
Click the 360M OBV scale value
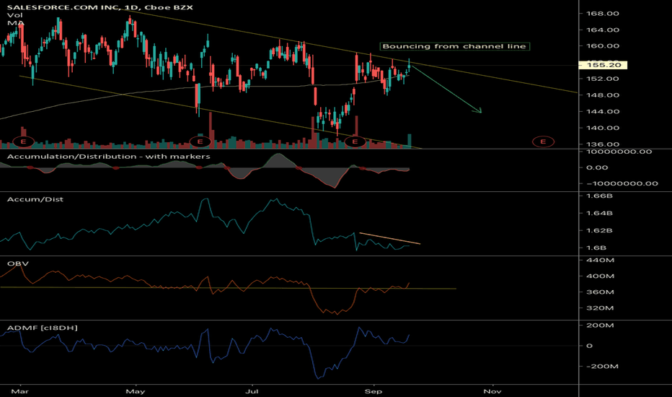[x=600, y=292]
